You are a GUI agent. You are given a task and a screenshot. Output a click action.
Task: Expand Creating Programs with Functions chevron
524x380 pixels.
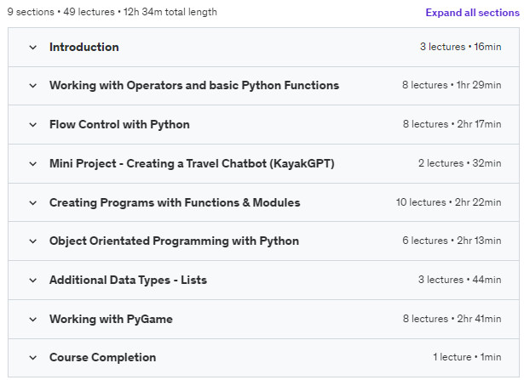click(x=32, y=203)
